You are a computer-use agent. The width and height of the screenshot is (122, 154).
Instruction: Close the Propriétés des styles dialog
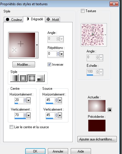[114, 4]
